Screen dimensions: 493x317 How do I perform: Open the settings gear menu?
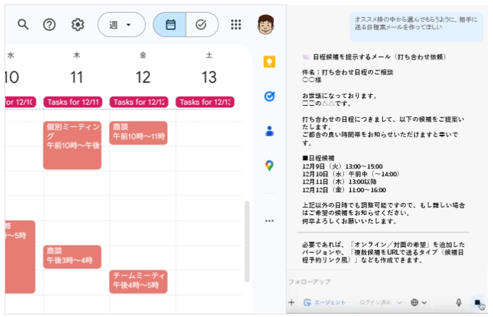pos(77,24)
